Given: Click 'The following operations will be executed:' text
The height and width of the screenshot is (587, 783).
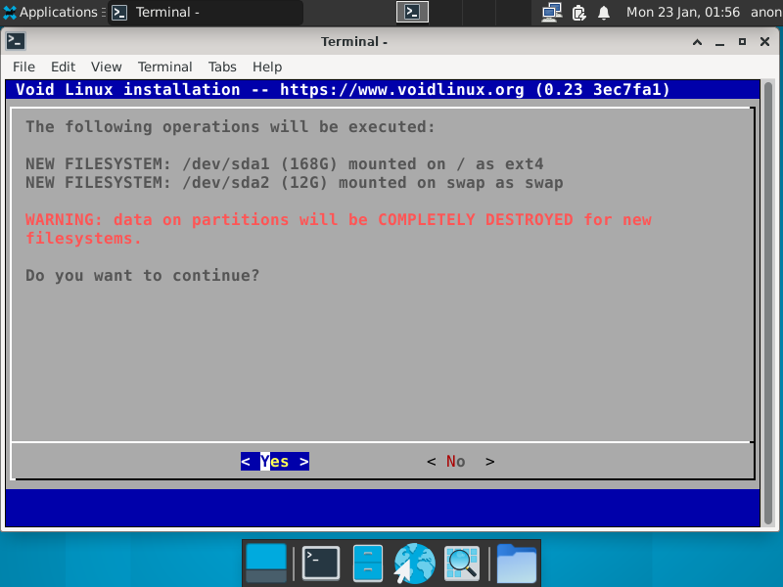Looking at the screenshot, I should (230, 127).
